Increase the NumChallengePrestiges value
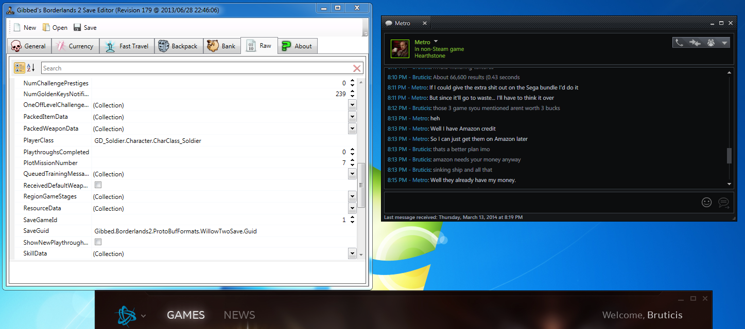 [x=352, y=81]
